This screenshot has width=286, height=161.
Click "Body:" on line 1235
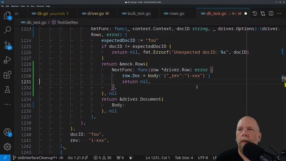point(118,105)
